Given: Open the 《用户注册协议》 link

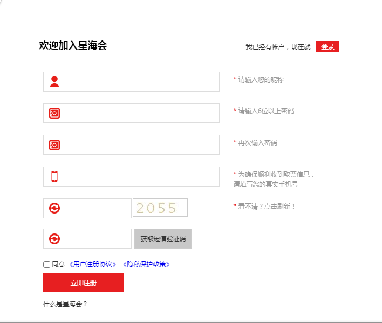Looking at the screenshot, I should click(93, 264).
